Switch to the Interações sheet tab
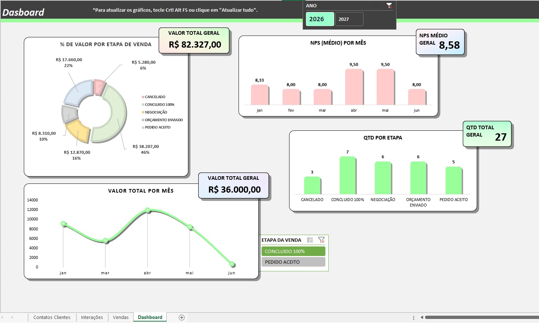The height and width of the screenshot is (323, 539). 92,318
